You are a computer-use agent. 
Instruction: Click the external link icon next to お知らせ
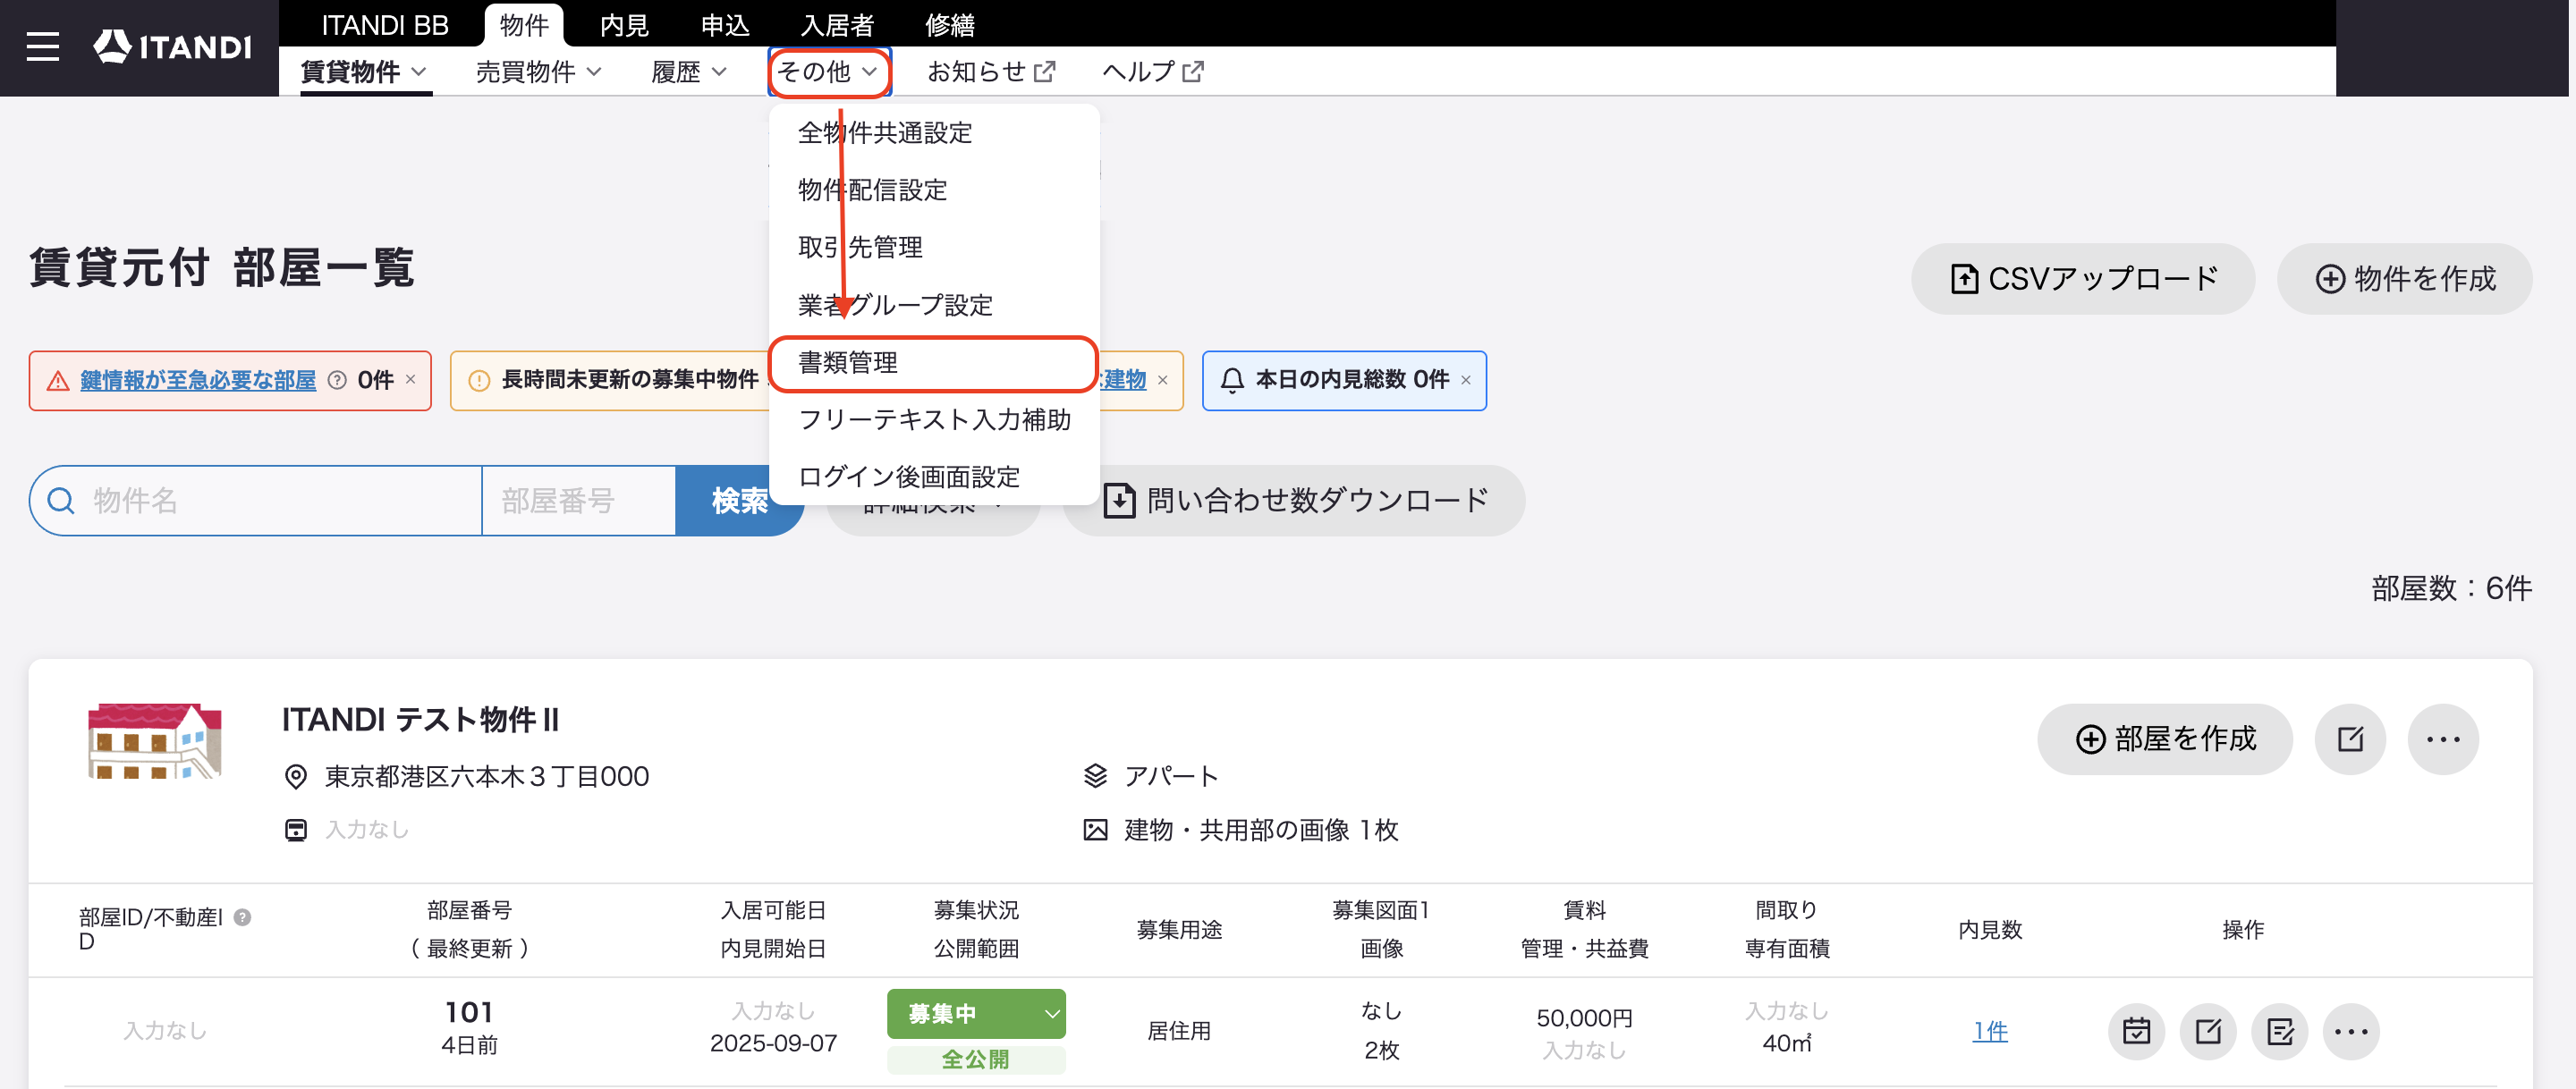coord(1044,72)
